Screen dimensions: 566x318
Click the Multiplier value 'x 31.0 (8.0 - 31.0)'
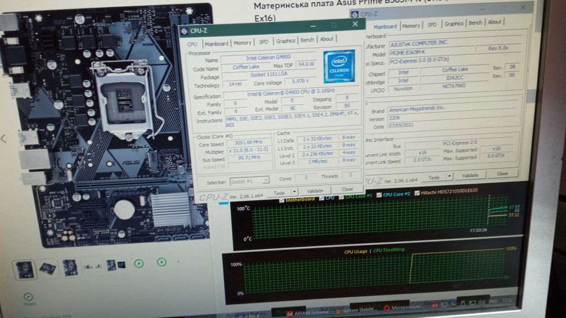tap(248, 150)
